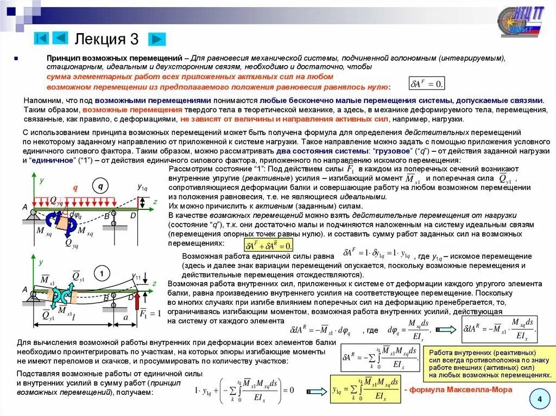
Task: Click the 'Напомним, что под' paragraph start
Action: point(58,101)
